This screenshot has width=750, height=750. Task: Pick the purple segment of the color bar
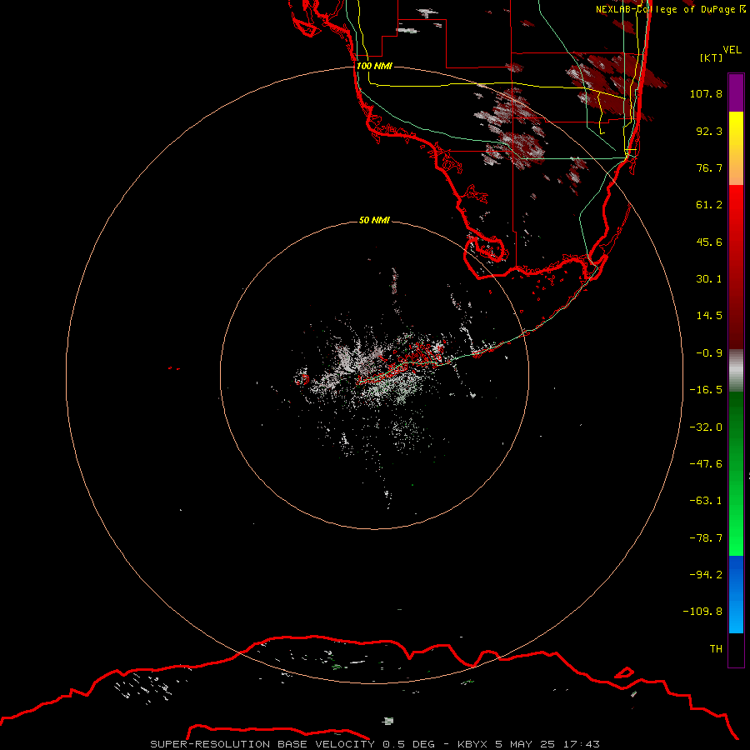tap(736, 92)
